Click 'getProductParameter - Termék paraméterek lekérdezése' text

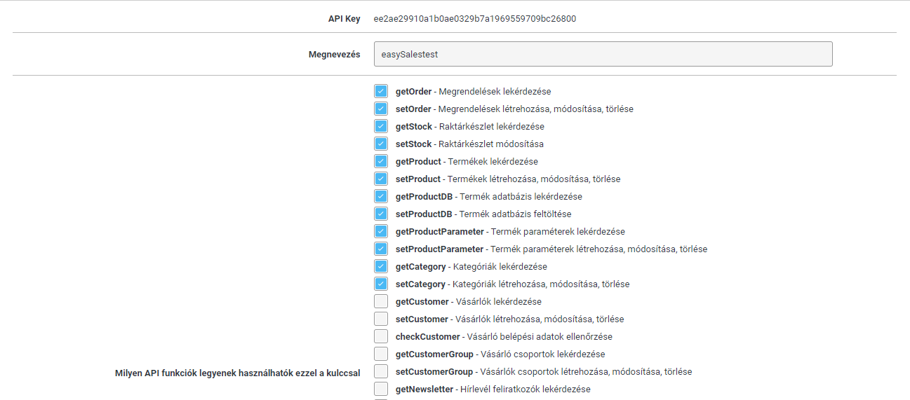[x=510, y=232]
